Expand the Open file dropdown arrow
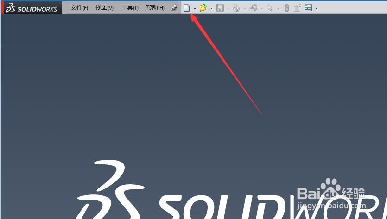Viewport: 387px width, 219px height. click(x=211, y=8)
